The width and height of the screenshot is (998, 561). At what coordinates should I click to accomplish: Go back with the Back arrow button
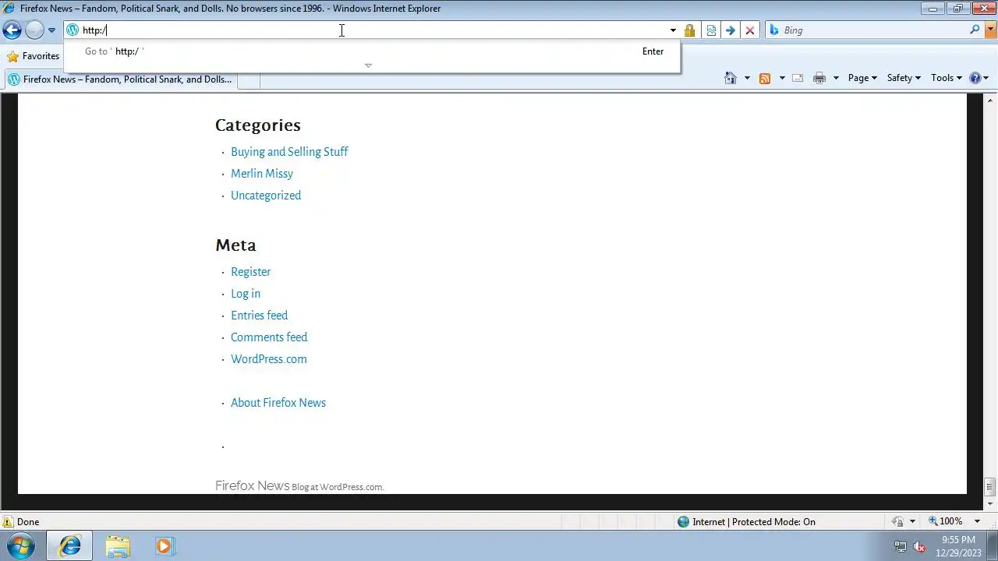(x=12, y=30)
